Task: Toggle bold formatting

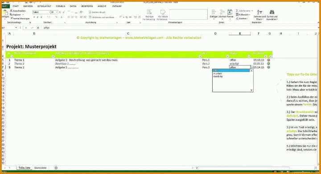Action: [34, 17]
